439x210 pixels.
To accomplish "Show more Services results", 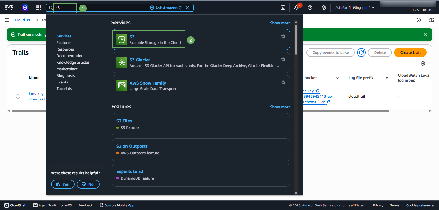I will pos(280,23).
